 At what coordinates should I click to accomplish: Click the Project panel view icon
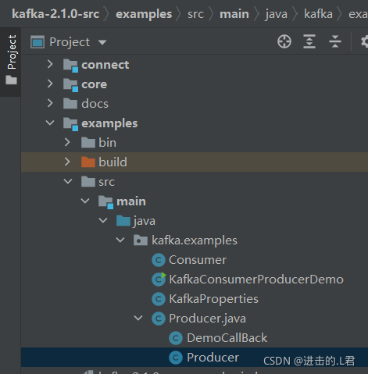(x=38, y=42)
